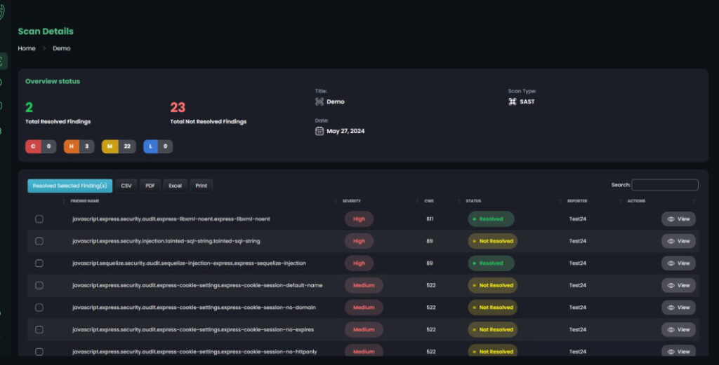Image resolution: width=719 pixels, height=365 pixels.
Task: Click the yellow Medium severity count badge
Action: [x=119, y=146]
